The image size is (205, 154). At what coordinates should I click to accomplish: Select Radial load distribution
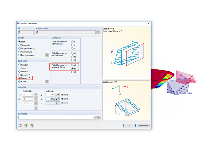20,82
